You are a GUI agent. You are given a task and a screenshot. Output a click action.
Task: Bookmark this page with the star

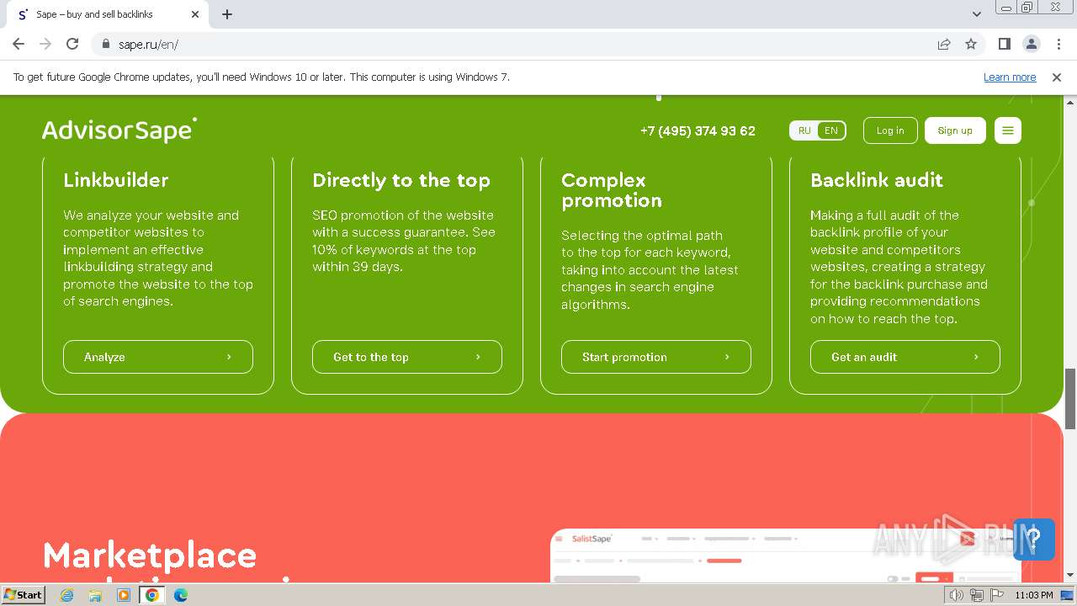coord(971,44)
